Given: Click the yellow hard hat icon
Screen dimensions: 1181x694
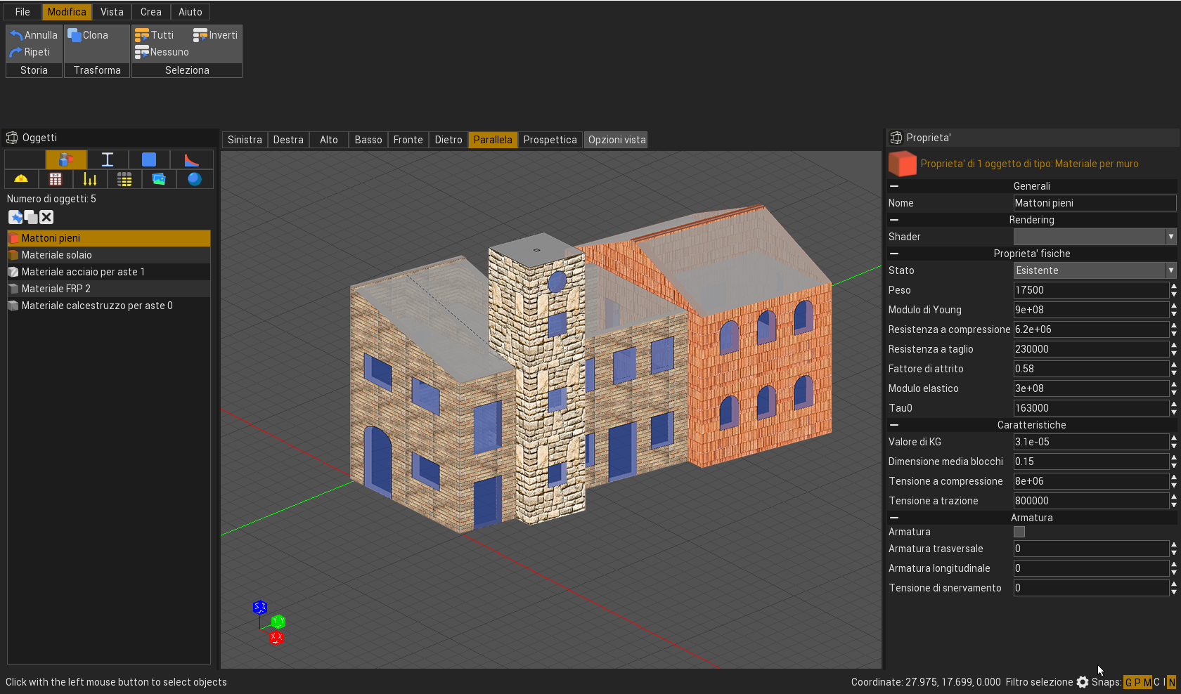Looking at the screenshot, I should (x=21, y=179).
